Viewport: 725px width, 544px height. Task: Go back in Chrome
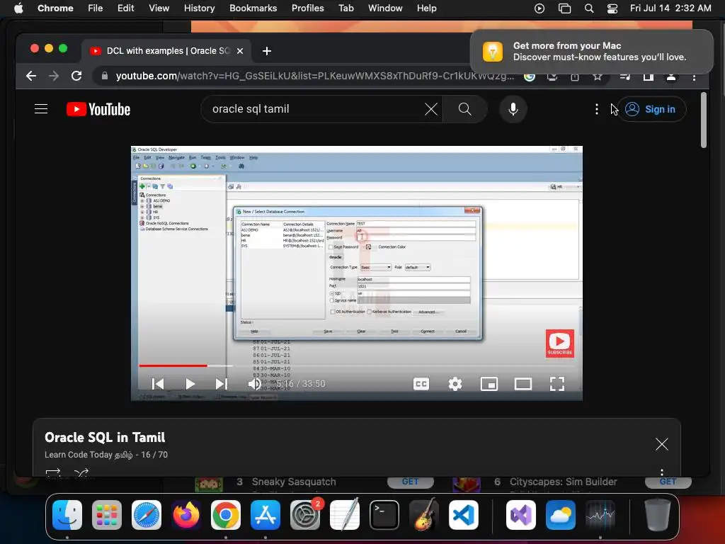[31, 76]
